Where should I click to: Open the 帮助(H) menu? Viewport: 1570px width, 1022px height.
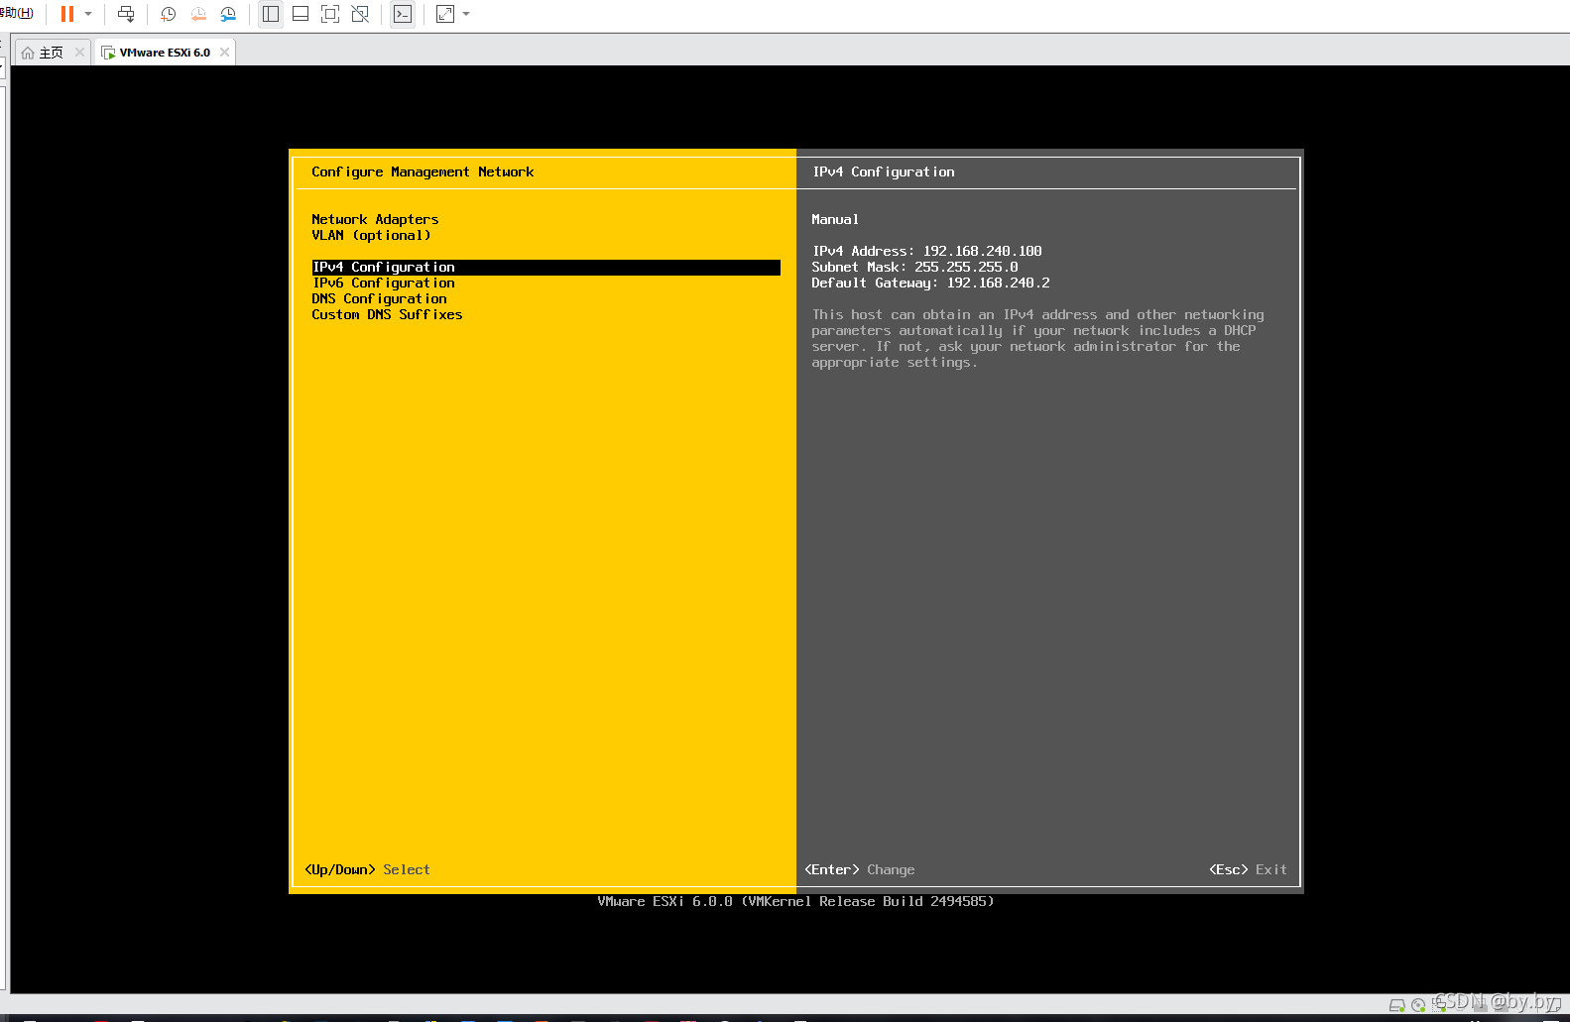pyautogui.click(x=17, y=13)
